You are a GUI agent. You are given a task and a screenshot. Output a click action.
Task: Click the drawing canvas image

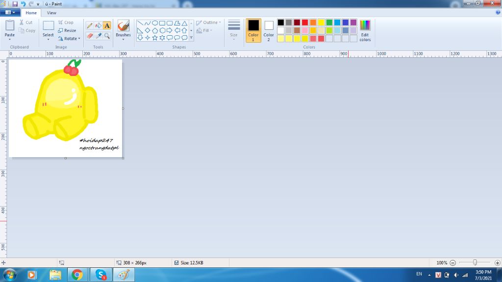(65, 108)
